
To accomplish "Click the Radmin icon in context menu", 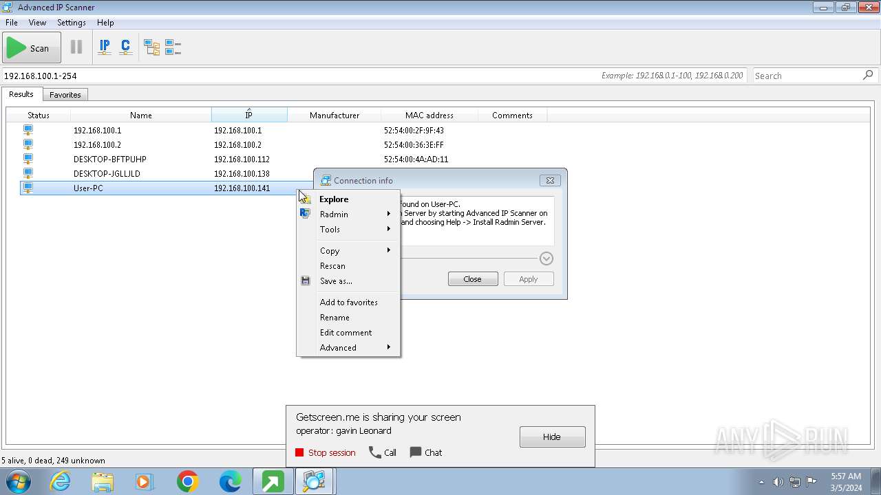I will tap(305, 214).
